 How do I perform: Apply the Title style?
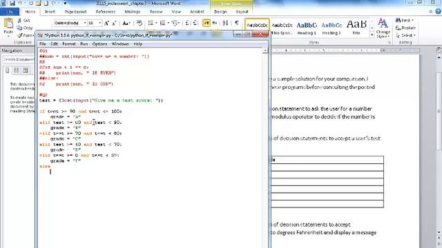356,28
